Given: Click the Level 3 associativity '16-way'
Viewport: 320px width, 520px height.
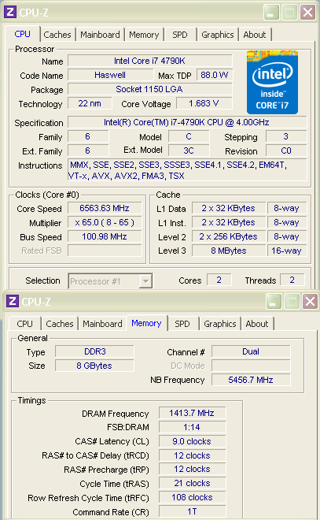Looking at the screenshot, I should pos(286,251).
